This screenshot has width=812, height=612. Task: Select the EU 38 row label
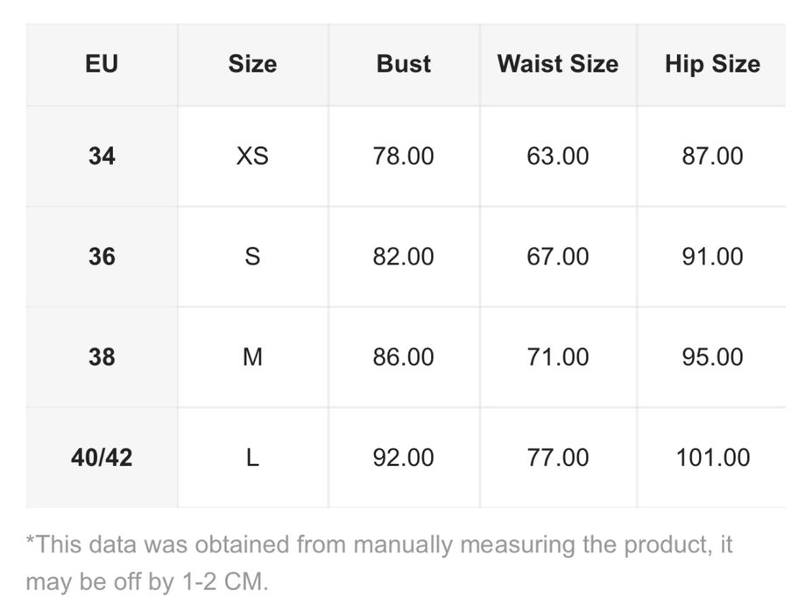click(102, 357)
